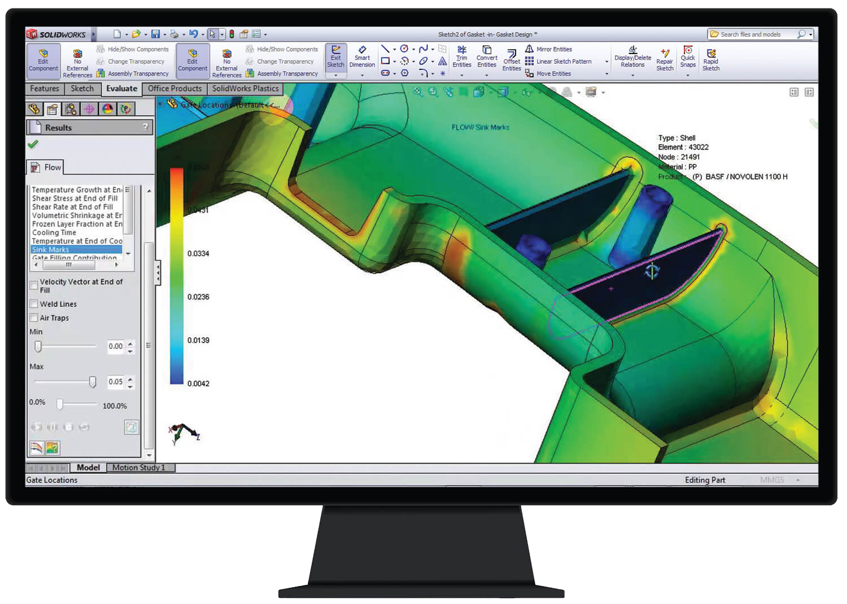Switch to the Evaluate tab
This screenshot has height=604, width=847.
click(x=121, y=89)
